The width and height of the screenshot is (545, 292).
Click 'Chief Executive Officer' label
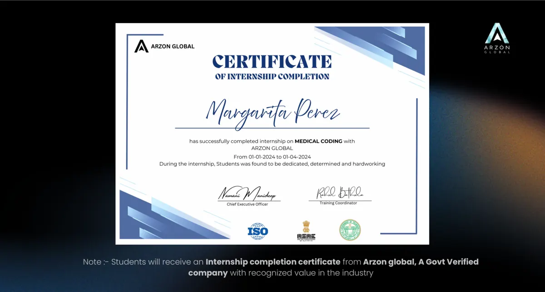pyautogui.click(x=248, y=204)
